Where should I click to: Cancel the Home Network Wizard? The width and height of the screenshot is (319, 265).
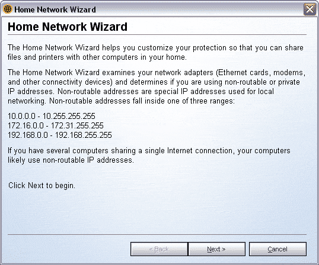pos(277,249)
